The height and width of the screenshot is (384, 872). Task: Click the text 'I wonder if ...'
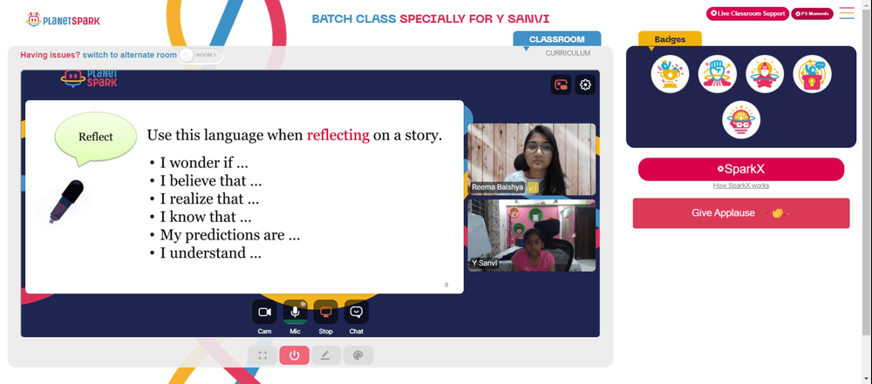[204, 164]
